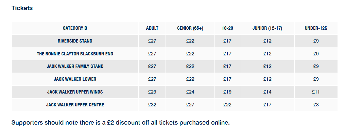Click the £24 senior Upper Wings price
This screenshot has width=345, height=129.
coord(190,92)
